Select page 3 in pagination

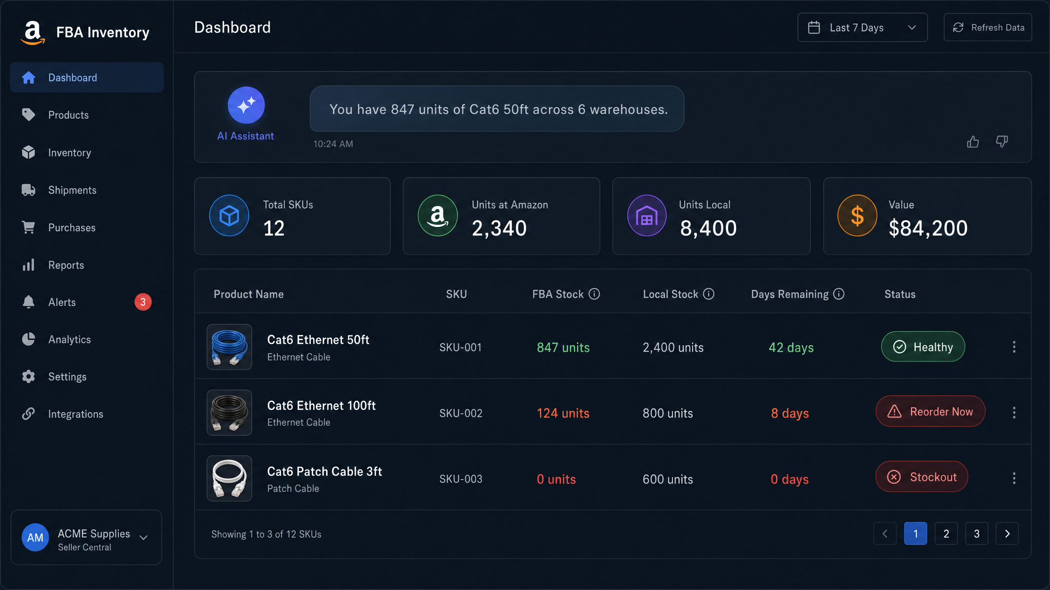click(x=977, y=534)
